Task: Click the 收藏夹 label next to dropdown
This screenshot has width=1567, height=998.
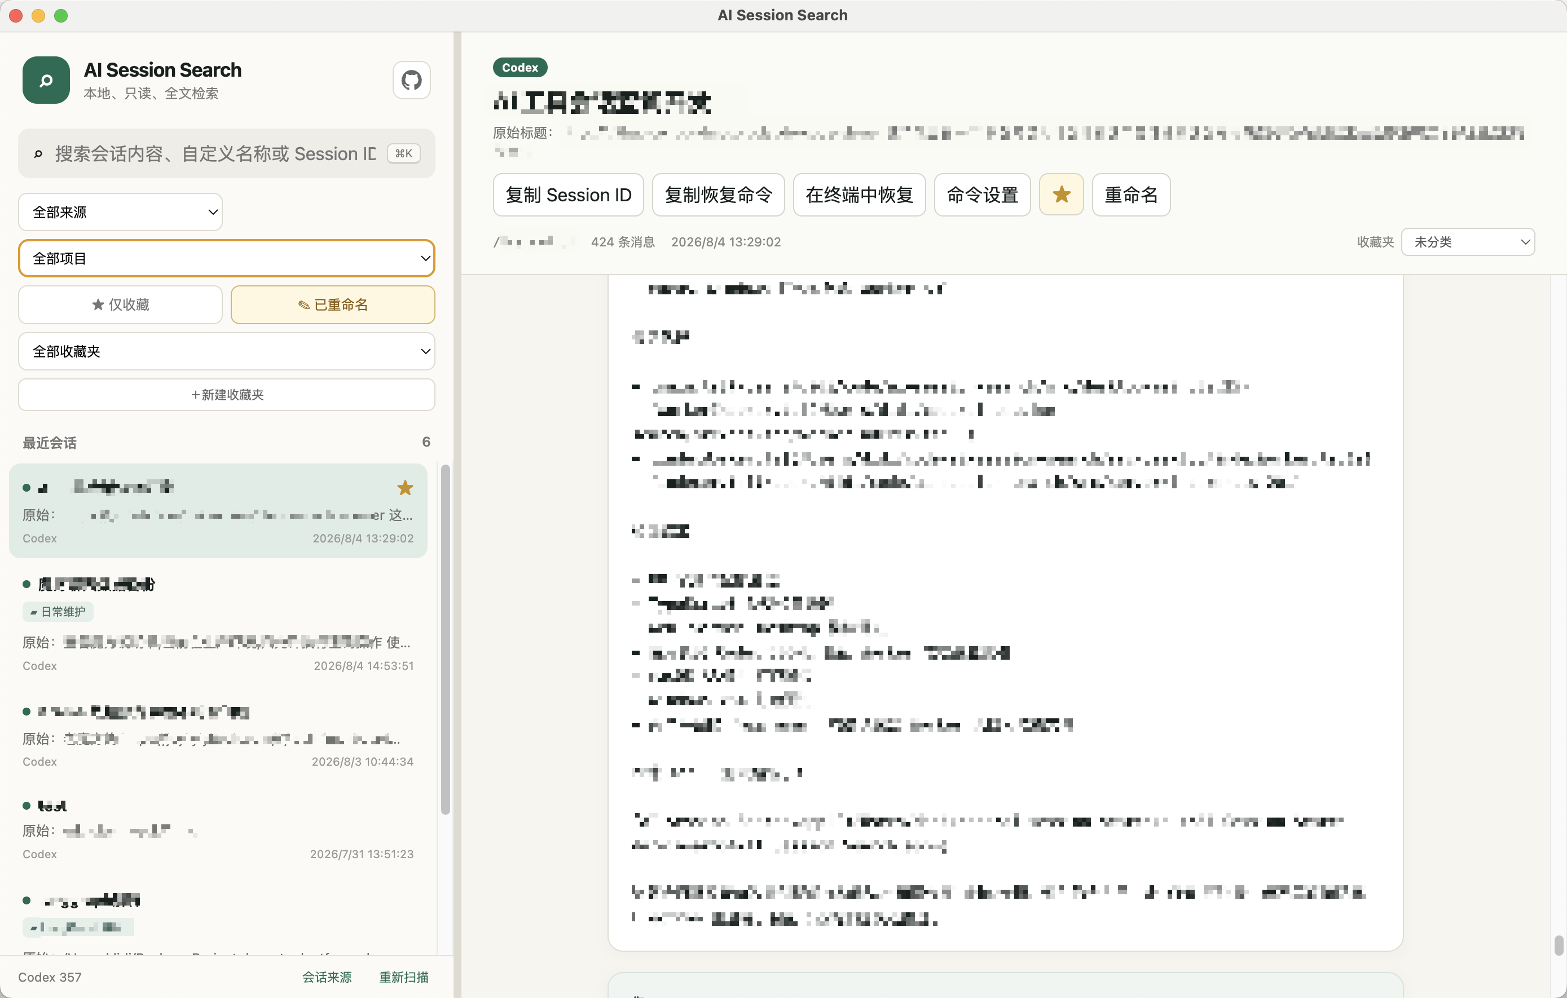Action: tap(1375, 242)
